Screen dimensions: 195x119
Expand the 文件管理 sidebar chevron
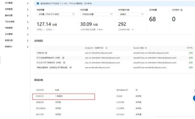[x=28, y=3]
